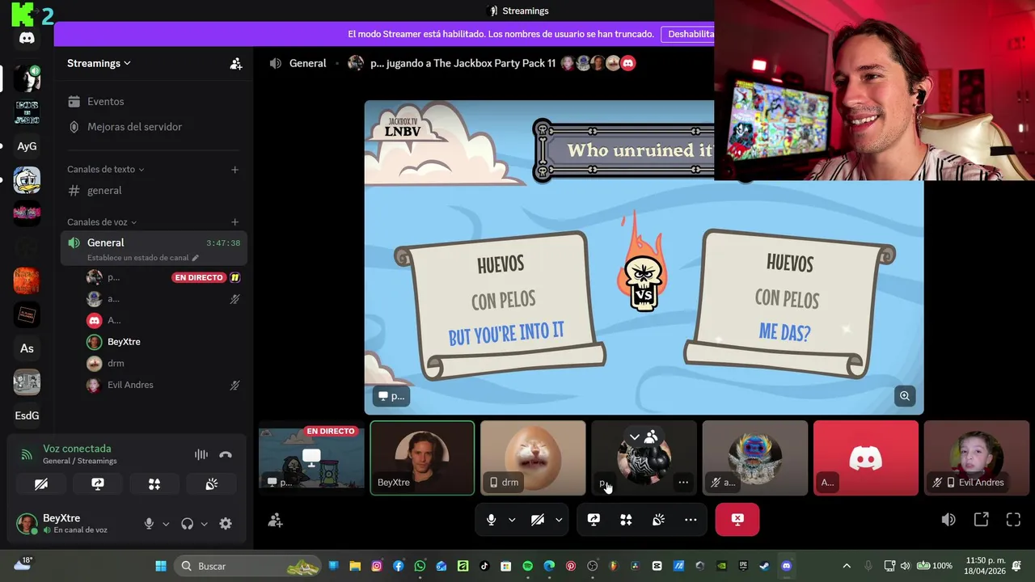Stop watching stream red button
Viewport: 1035px width, 582px height.
pyautogui.click(x=737, y=520)
